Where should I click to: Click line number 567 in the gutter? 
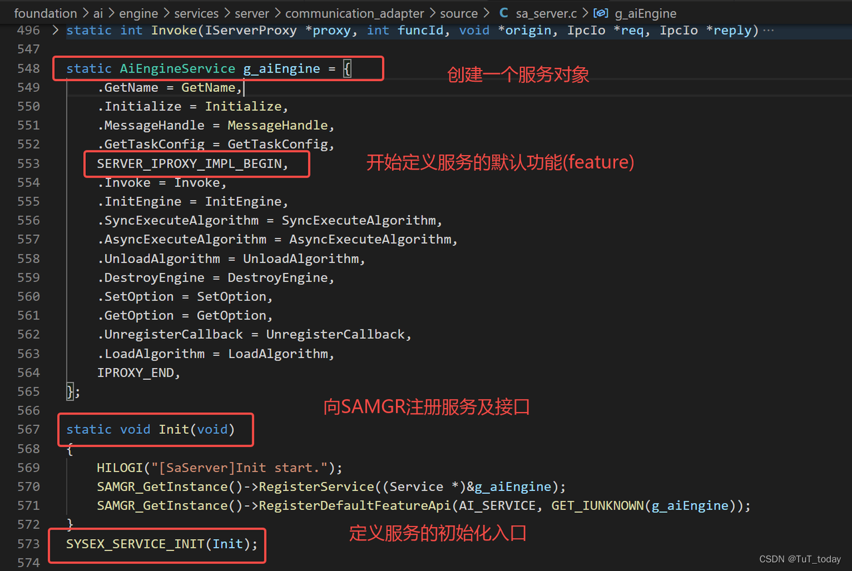pos(29,429)
